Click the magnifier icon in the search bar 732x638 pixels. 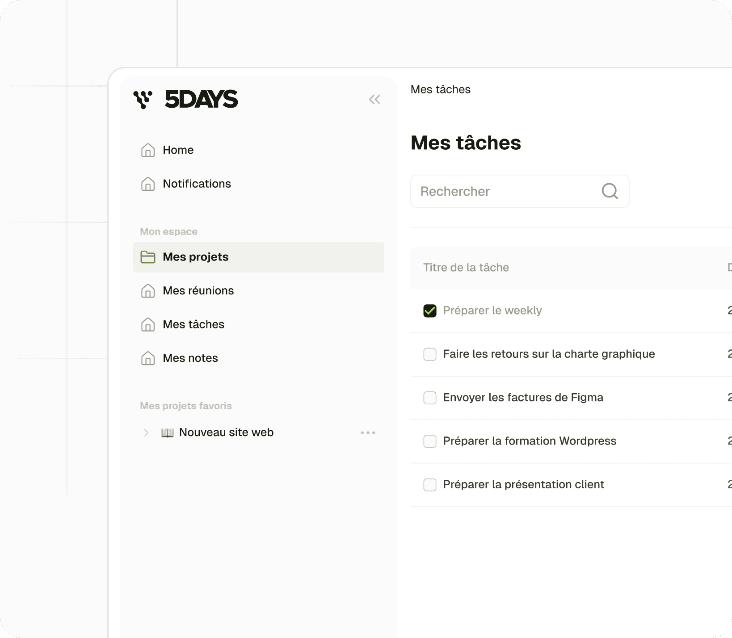click(610, 191)
